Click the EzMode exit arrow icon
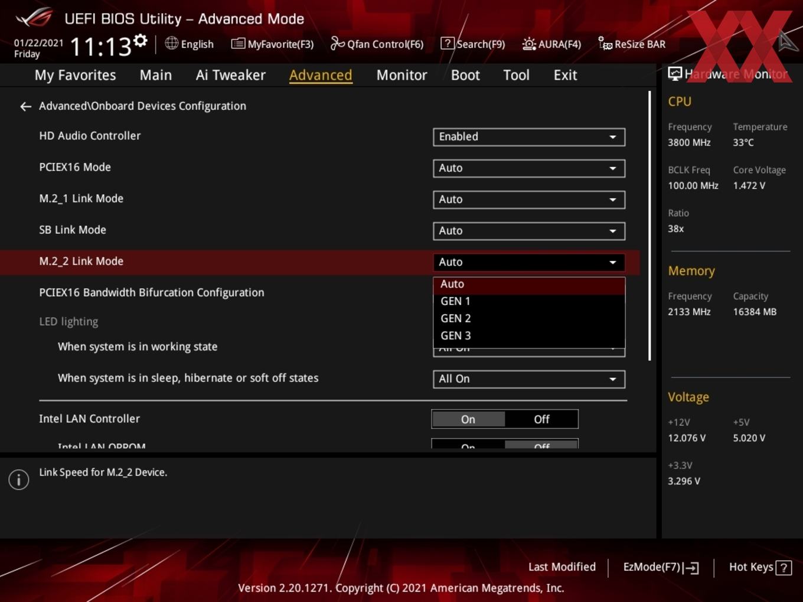The width and height of the screenshot is (803, 602). point(691,568)
